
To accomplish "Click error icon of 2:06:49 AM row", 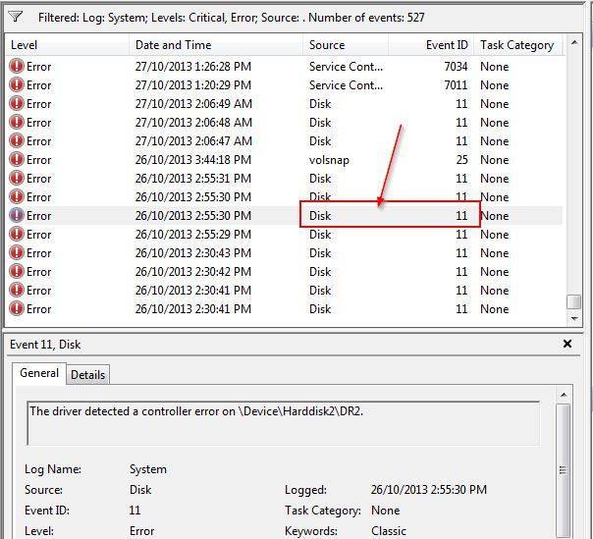I will pos(17,103).
